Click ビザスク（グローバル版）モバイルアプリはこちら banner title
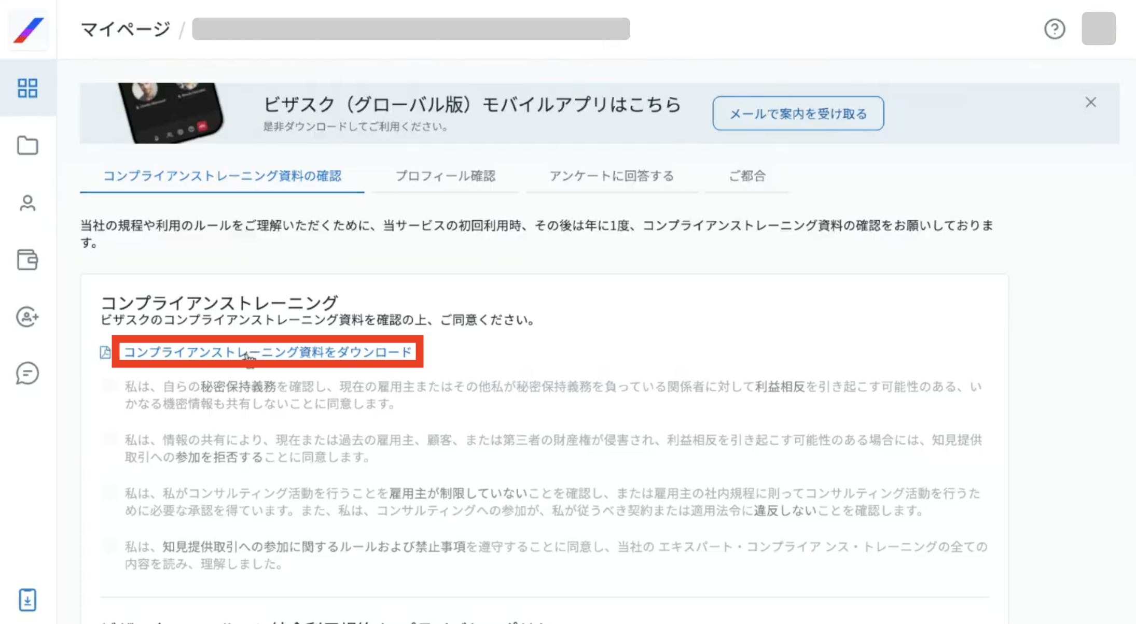Viewport: 1136px width, 624px height. pyautogui.click(x=472, y=105)
